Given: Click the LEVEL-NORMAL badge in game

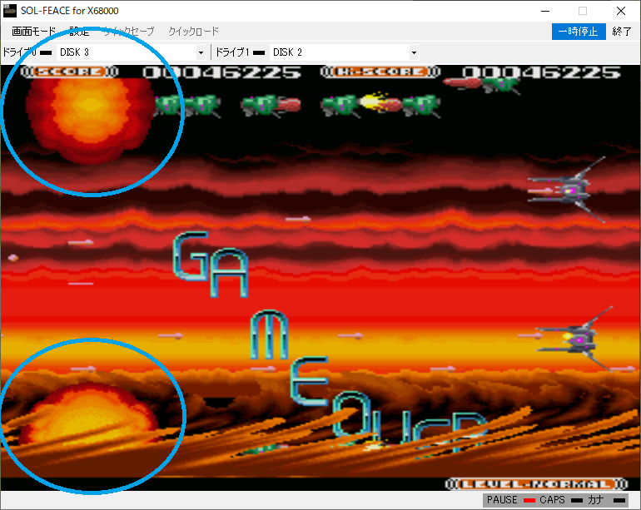Looking at the screenshot, I should [536, 484].
